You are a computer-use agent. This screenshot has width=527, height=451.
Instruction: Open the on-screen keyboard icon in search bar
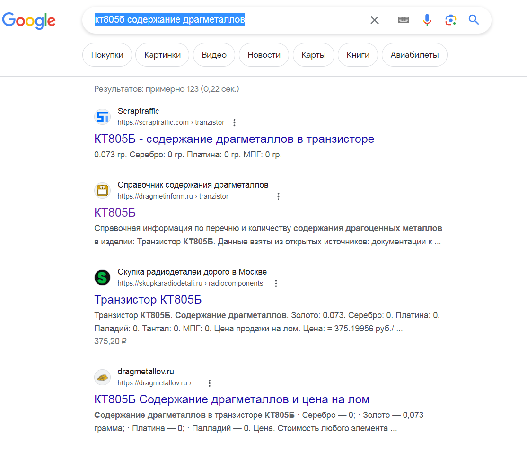pyautogui.click(x=403, y=20)
